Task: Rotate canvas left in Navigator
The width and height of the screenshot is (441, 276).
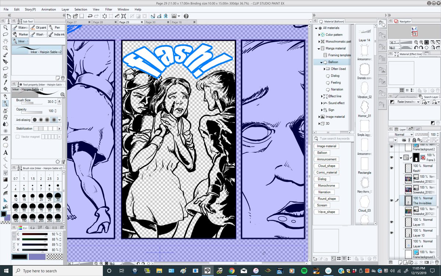Action: click(x=416, y=47)
